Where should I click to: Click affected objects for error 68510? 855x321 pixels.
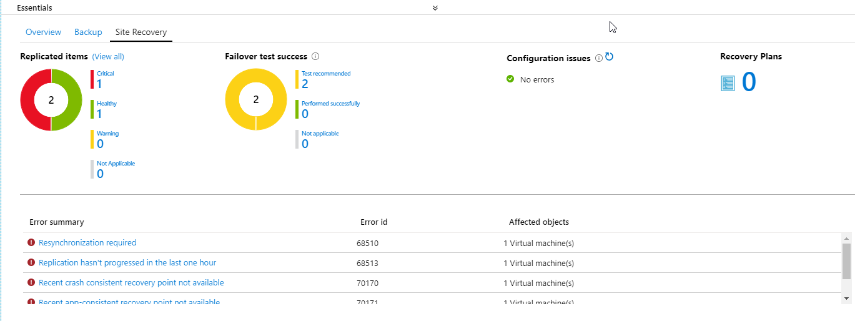pyautogui.click(x=539, y=244)
